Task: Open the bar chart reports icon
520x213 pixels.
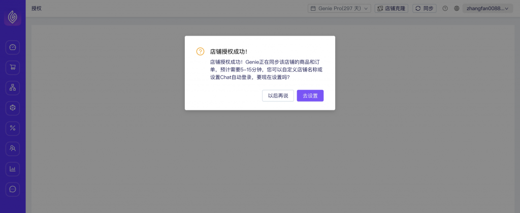Action: (13, 169)
